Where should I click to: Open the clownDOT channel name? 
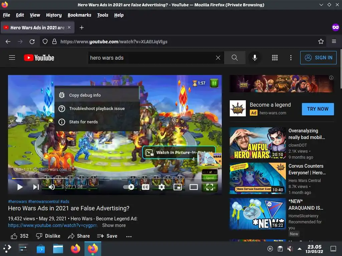298,145
